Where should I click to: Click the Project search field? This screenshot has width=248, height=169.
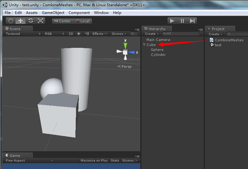pyautogui.click(x=237, y=34)
